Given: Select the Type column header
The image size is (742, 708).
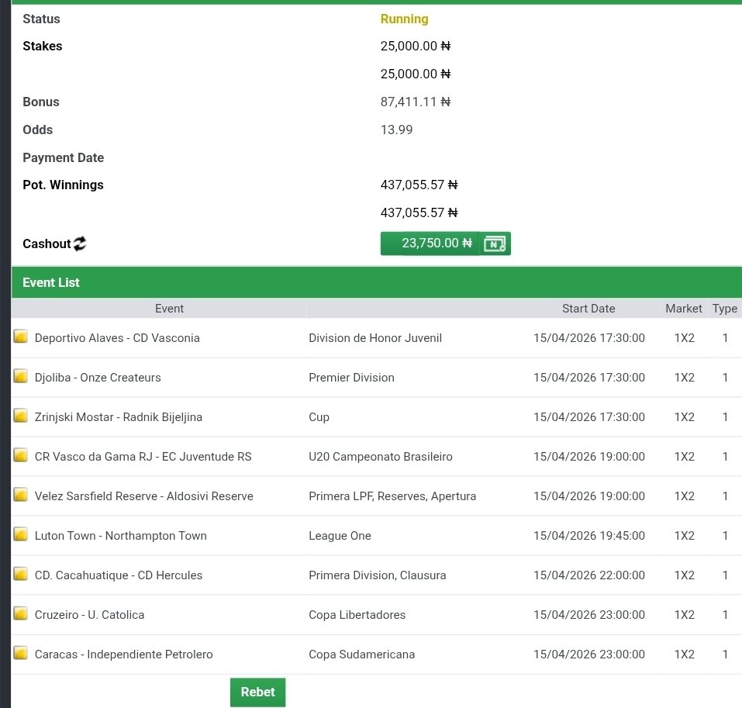Looking at the screenshot, I should (x=724, y=309).
